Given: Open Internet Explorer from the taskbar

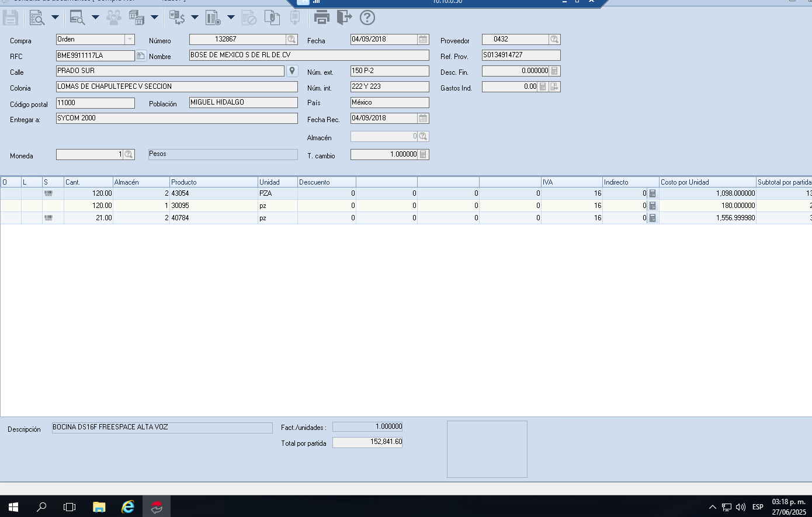Looking at the screenshot, I should coord(128,506).
